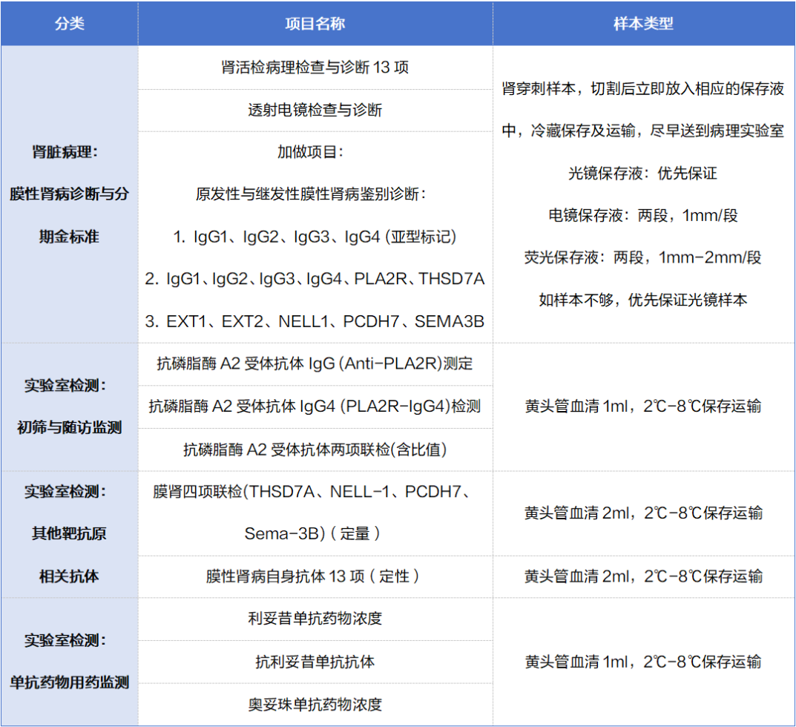The height and width of the screenshot is (727, 796).
Task: Select the 抗磷脂酶 A2 受体抗体两项联检 cell
Action: pos(315,450)
